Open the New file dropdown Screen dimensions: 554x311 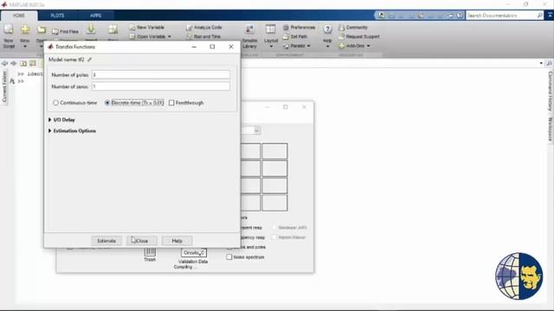point(25,46)
